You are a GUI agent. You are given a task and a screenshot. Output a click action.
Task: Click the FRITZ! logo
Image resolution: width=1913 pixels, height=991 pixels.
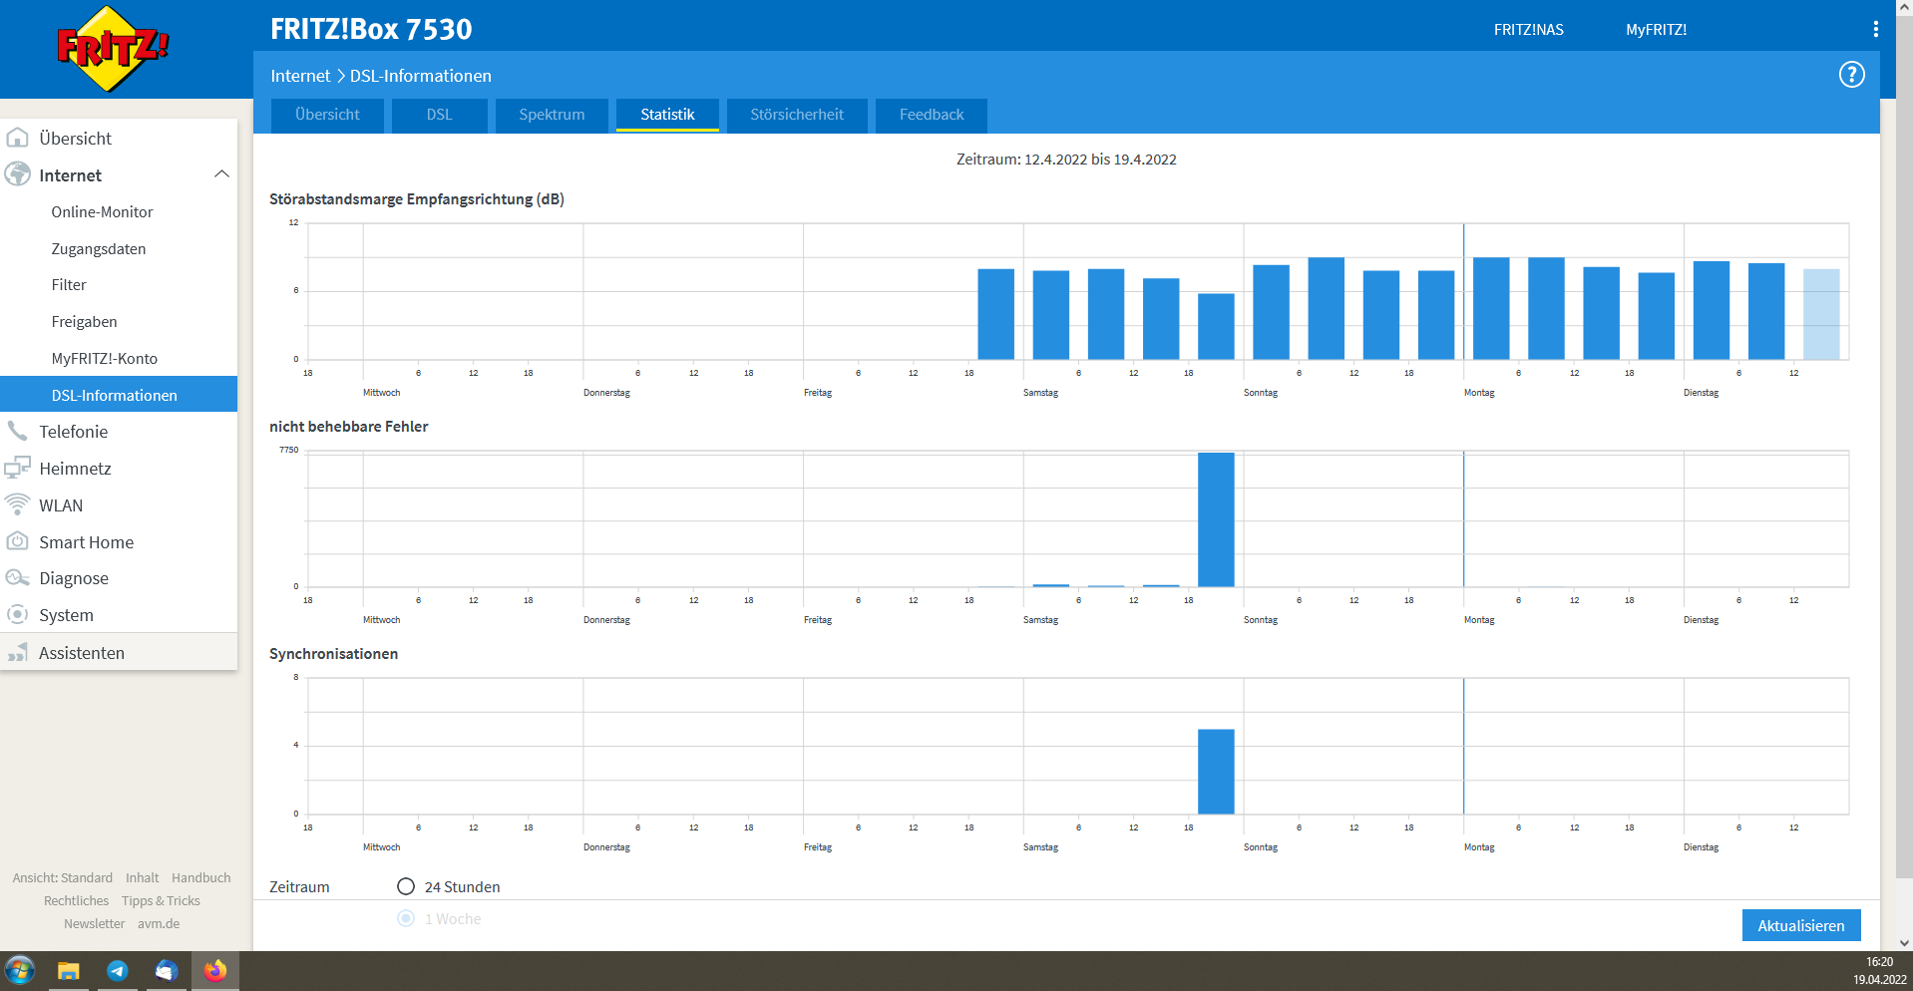(x=113, y=48)
